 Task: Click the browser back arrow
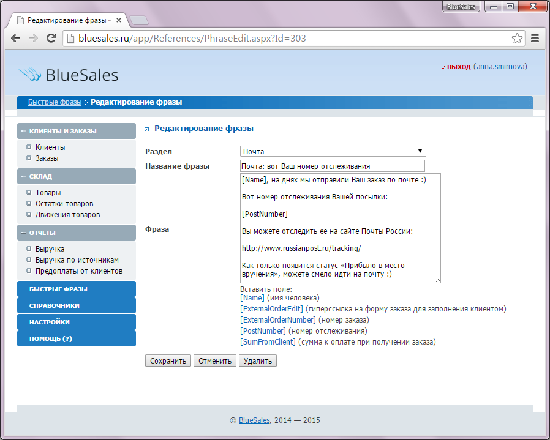(x=15, y=38)
